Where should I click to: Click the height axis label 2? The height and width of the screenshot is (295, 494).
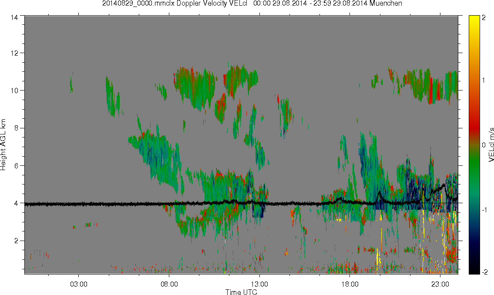point(16,241)
